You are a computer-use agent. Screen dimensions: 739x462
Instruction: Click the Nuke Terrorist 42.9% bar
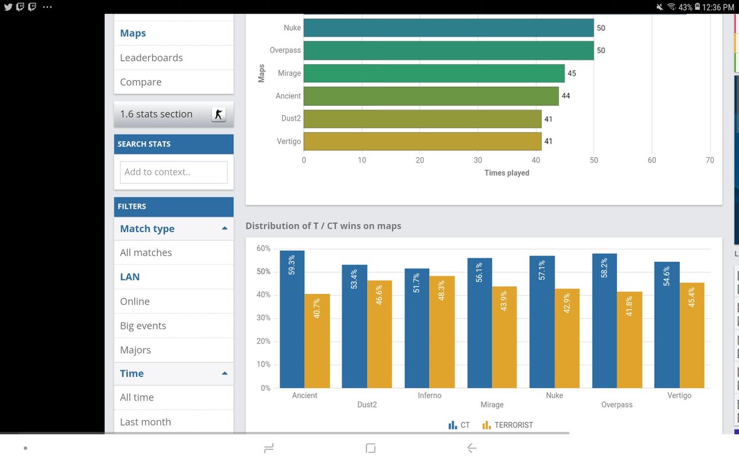coord(567,338)
